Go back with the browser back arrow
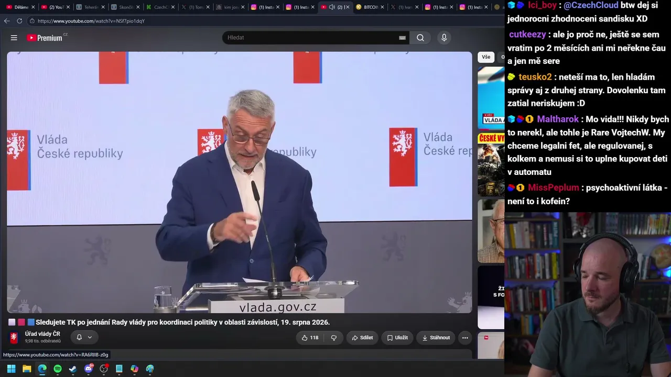Screen dimensions: 671x377 pos(7,21)
